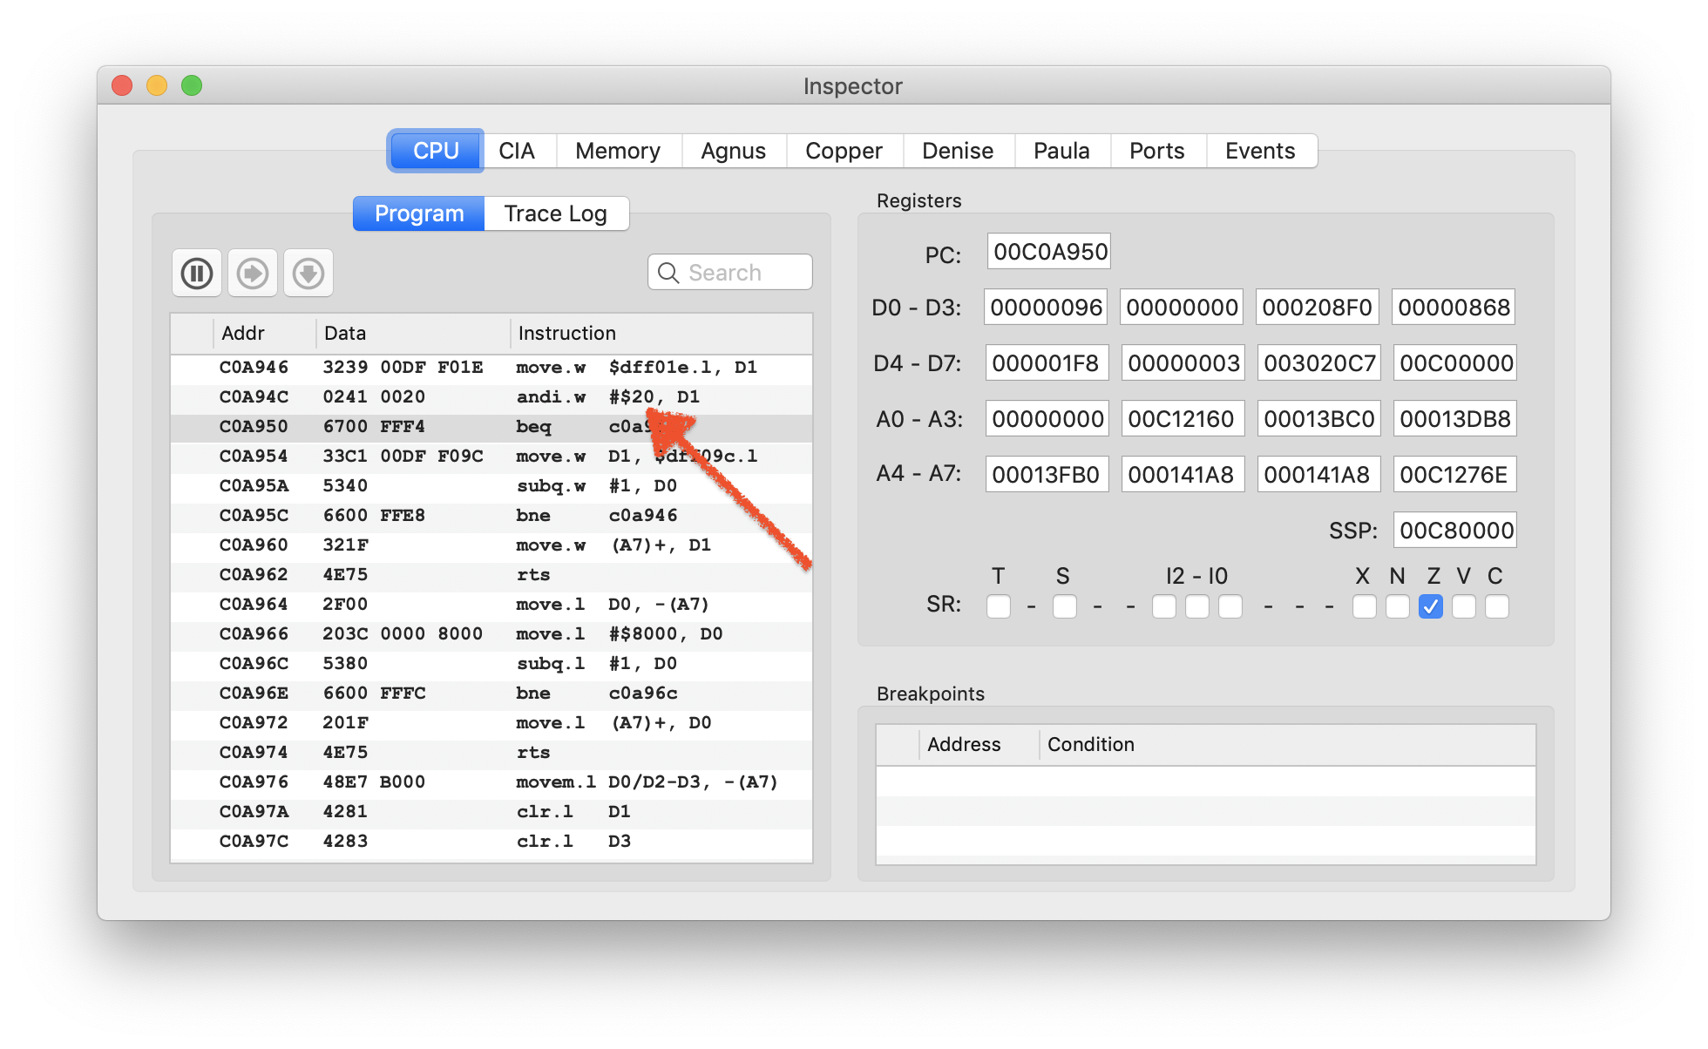Click the step-into arrow button
Viewport: 1708px width, 1049px height.
[253, 274]
